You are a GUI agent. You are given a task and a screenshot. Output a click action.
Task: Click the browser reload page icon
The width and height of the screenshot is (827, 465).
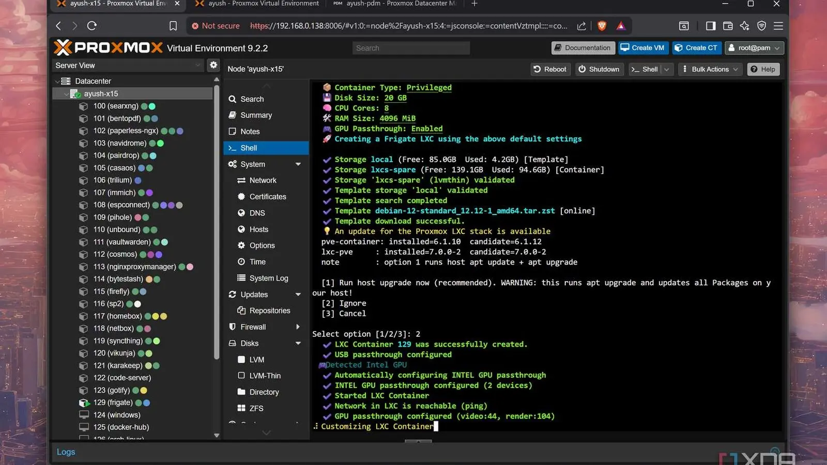92,26
